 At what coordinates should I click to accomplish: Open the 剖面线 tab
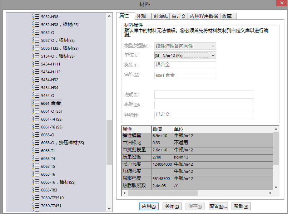[160, 16]
